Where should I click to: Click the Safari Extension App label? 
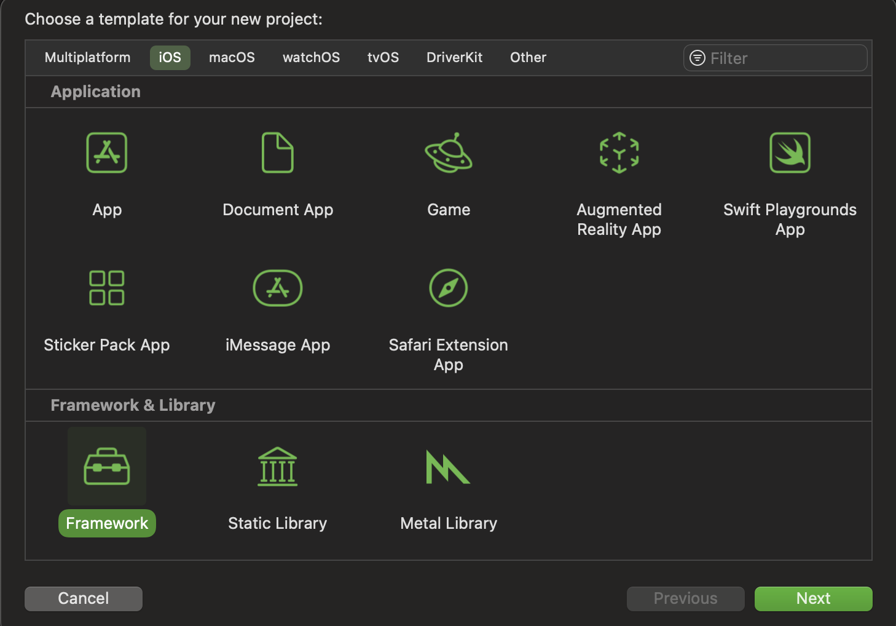[x=449, y=355]
